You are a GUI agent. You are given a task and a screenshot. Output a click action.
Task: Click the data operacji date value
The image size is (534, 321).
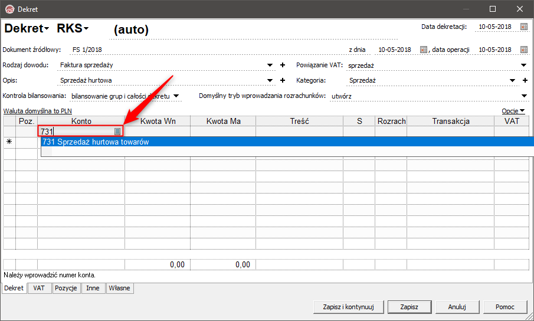(x=495, y=50)
